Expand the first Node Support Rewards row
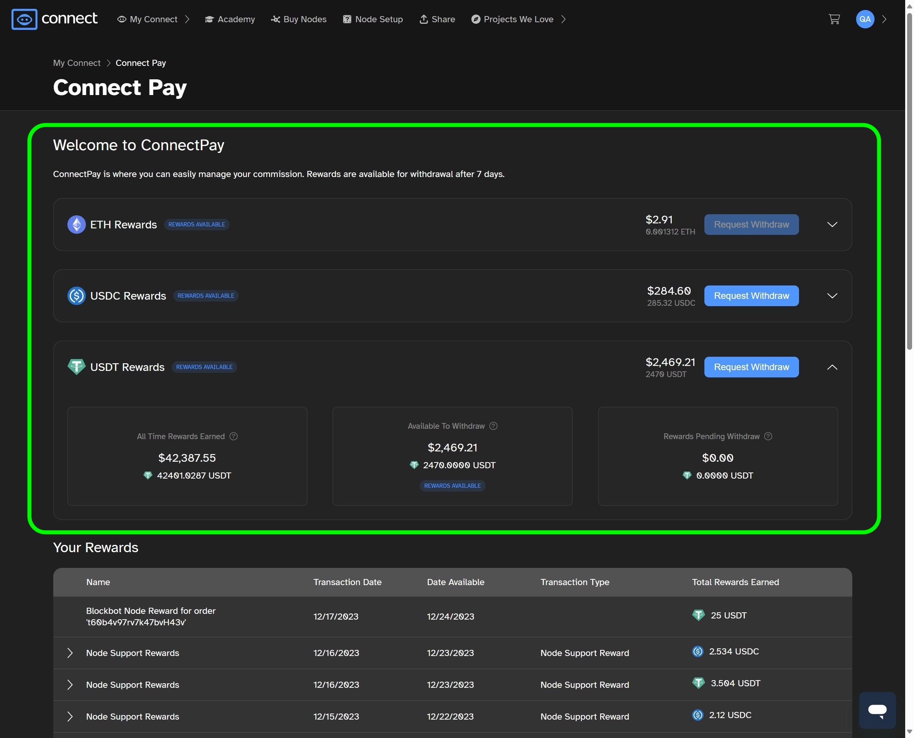The width and height of the screenshot is (914, 738). (x=70, y=653)
